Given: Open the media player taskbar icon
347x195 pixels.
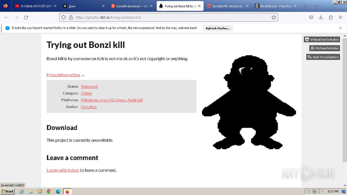Looking at the screenshot, I should click(x=40, y=191).
